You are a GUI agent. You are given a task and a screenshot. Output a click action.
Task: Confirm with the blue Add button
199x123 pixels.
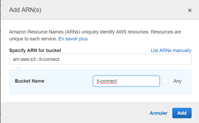[x=182, y=113]
